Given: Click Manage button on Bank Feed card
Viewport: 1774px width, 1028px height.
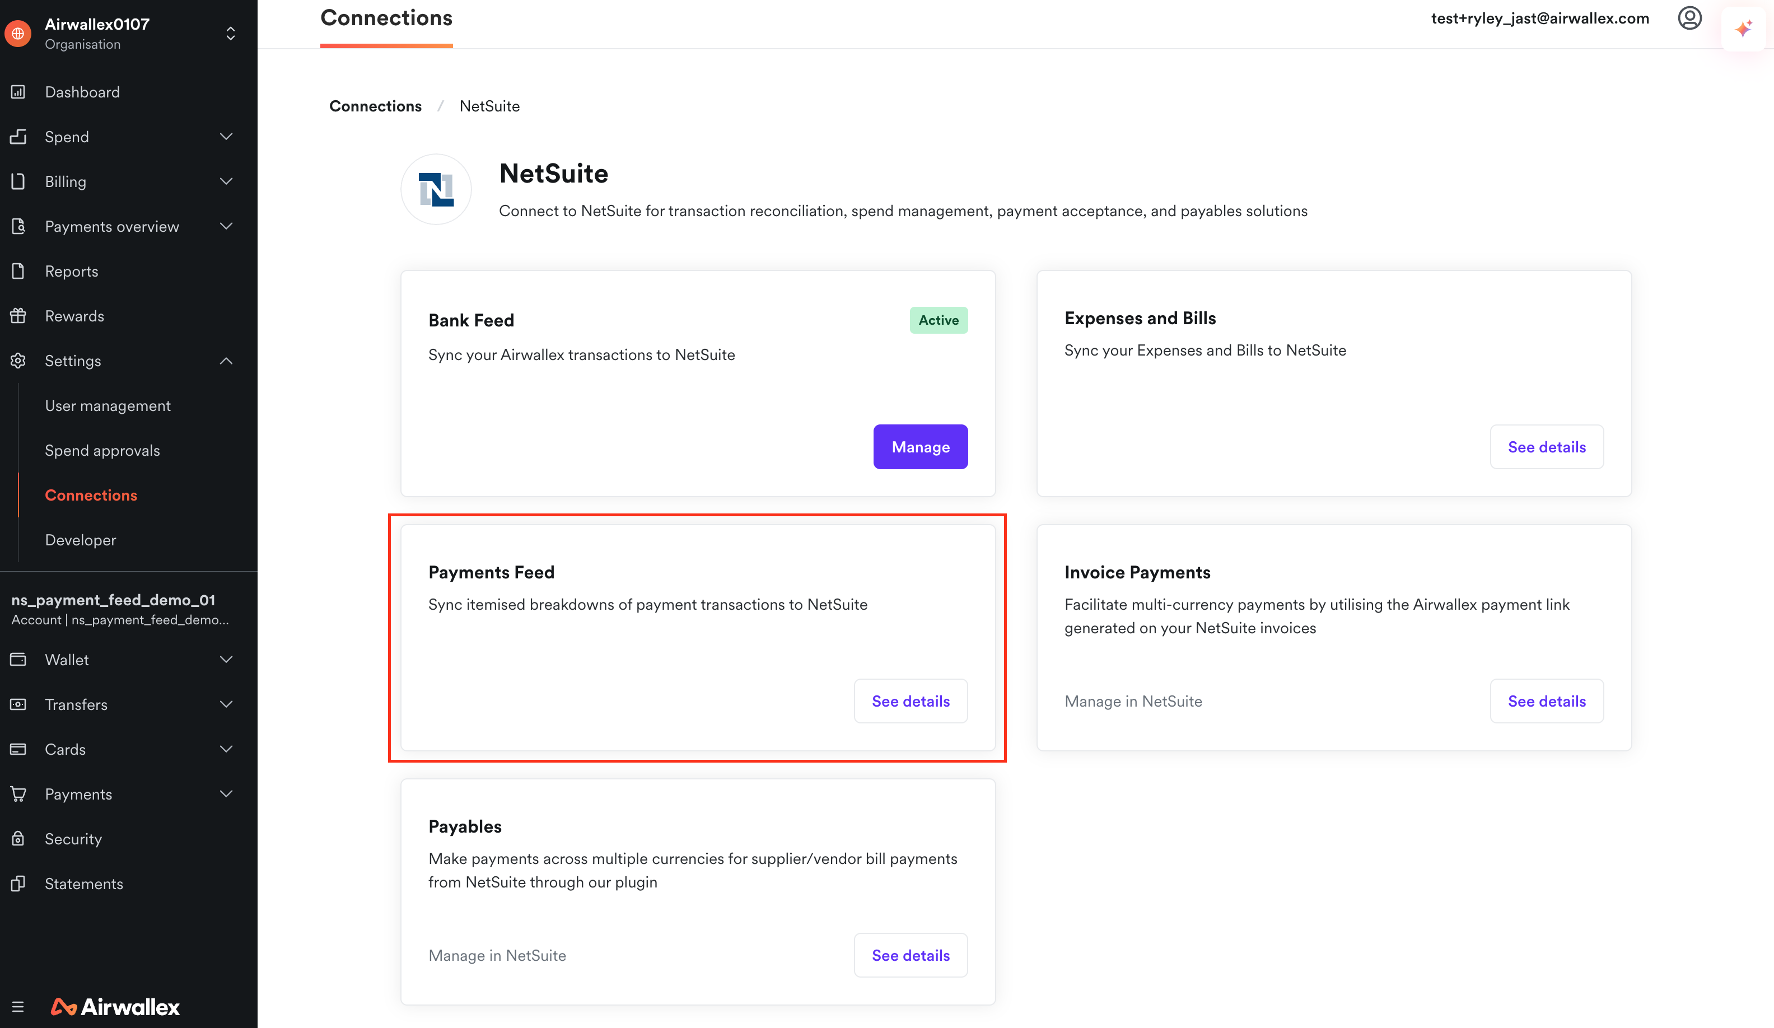Looking at the screenshot, I should 920,447.
